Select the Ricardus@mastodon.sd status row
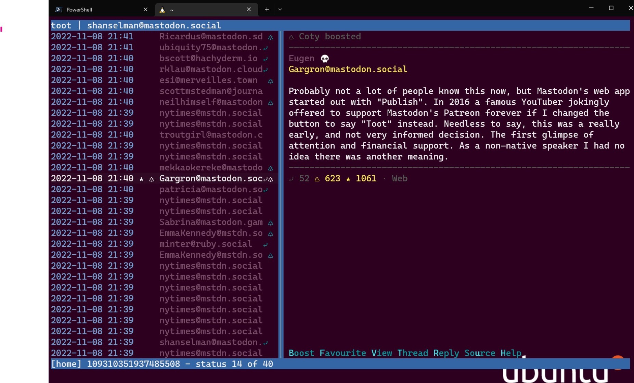 (x=163, y=36)
